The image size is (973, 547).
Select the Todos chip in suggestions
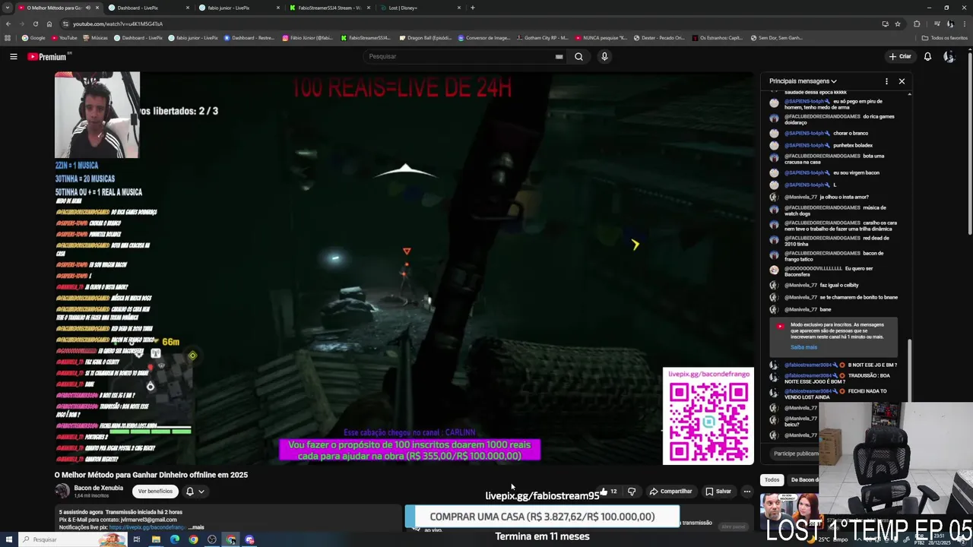772,480
